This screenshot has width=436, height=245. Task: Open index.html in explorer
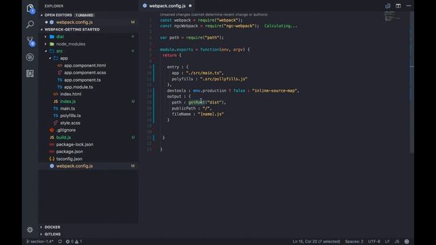[71, 94]
